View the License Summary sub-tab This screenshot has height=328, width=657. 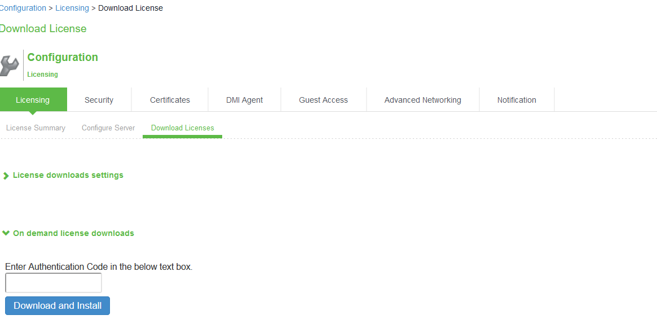tap(36, 128)
